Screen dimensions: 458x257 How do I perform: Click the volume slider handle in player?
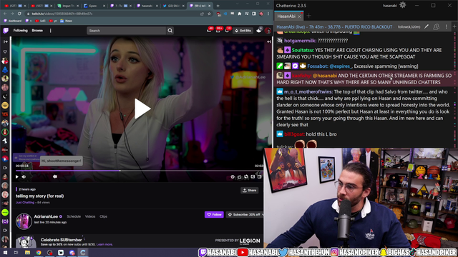tap(55, 176)
